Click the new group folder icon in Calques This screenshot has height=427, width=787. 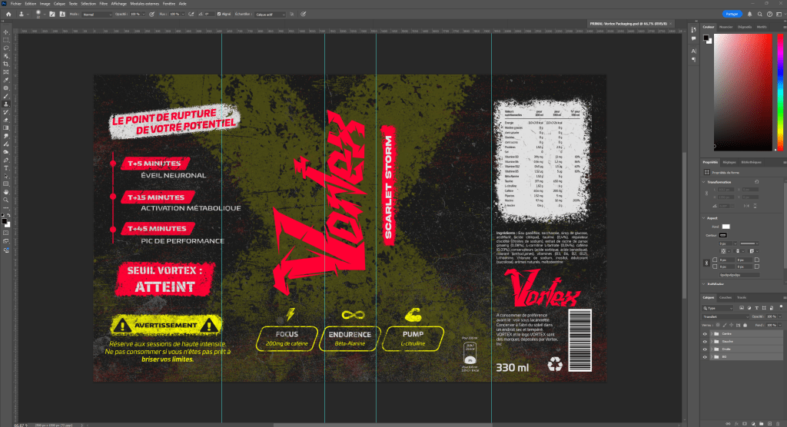762,422
